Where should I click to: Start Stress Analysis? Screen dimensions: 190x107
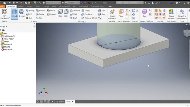tap(171, 15)
